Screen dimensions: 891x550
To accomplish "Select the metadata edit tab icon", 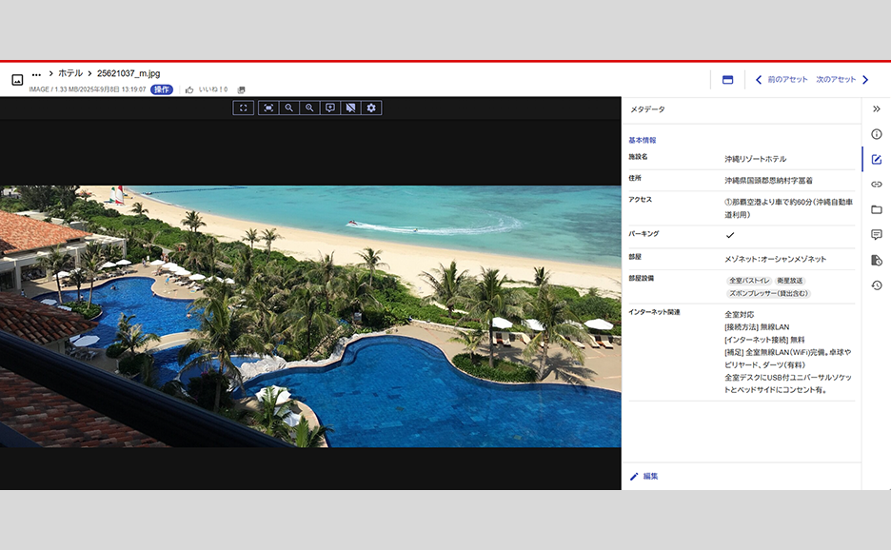I will point(877,159).
